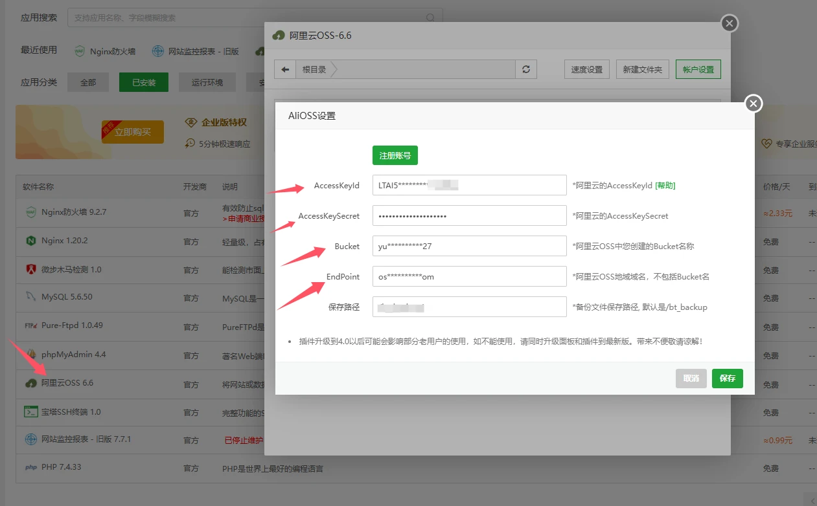Switch to the 全部 category tab
The height and width of the screenshot is (506, 817).
pos(88,82)
